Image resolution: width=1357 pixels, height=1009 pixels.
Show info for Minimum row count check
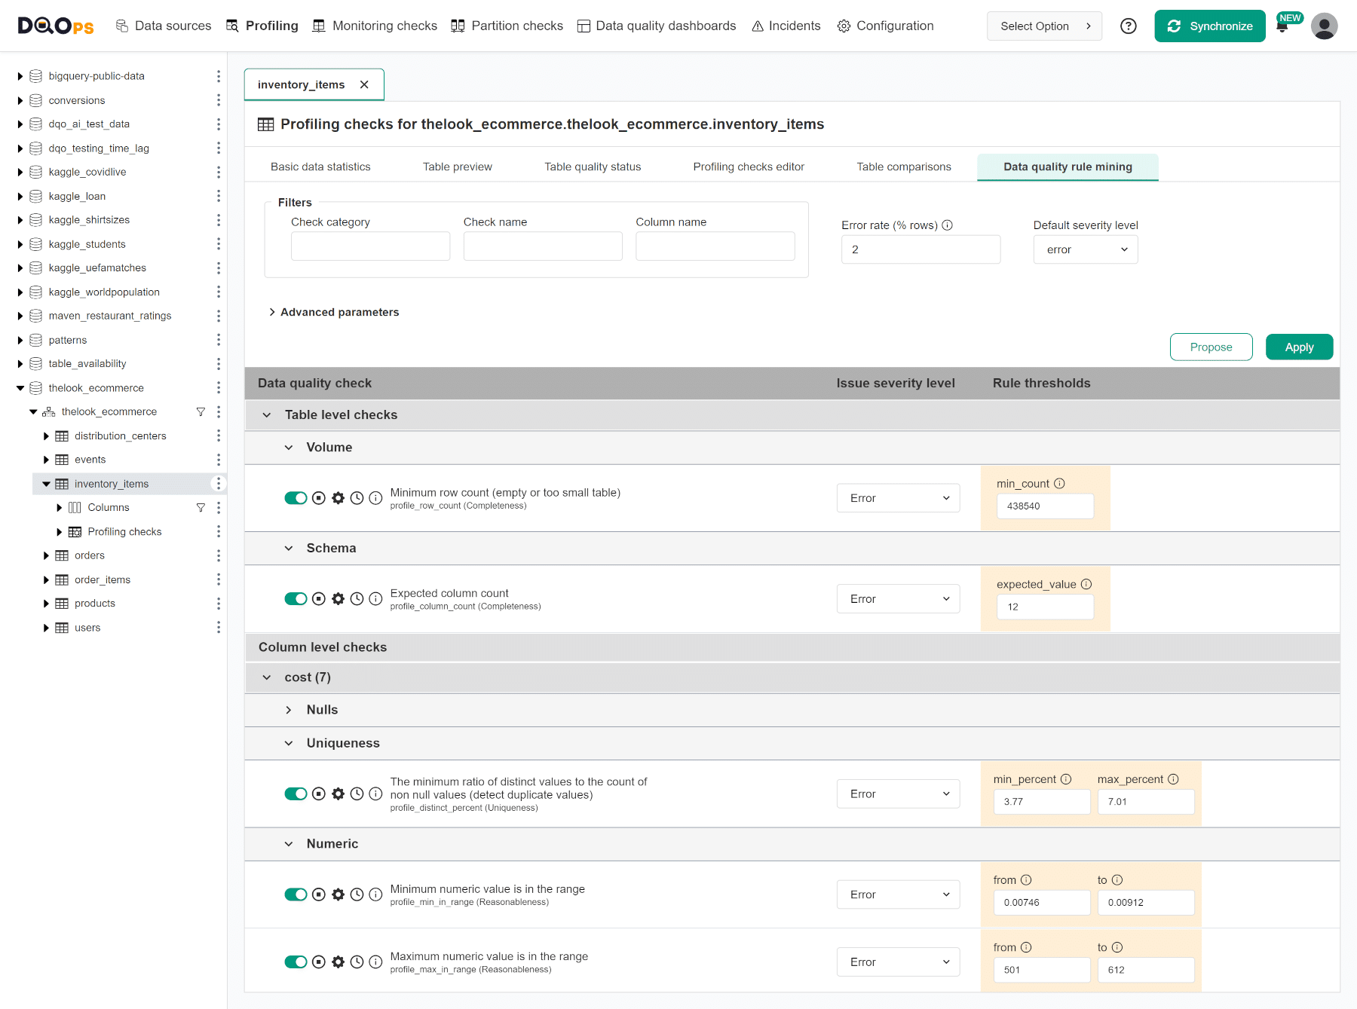375,498
